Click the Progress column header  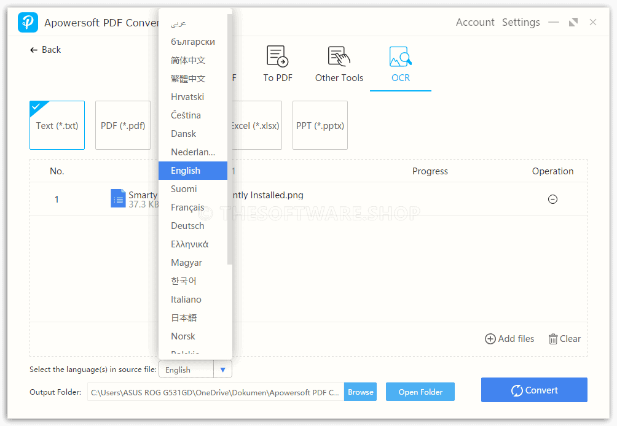pos(430,171)
